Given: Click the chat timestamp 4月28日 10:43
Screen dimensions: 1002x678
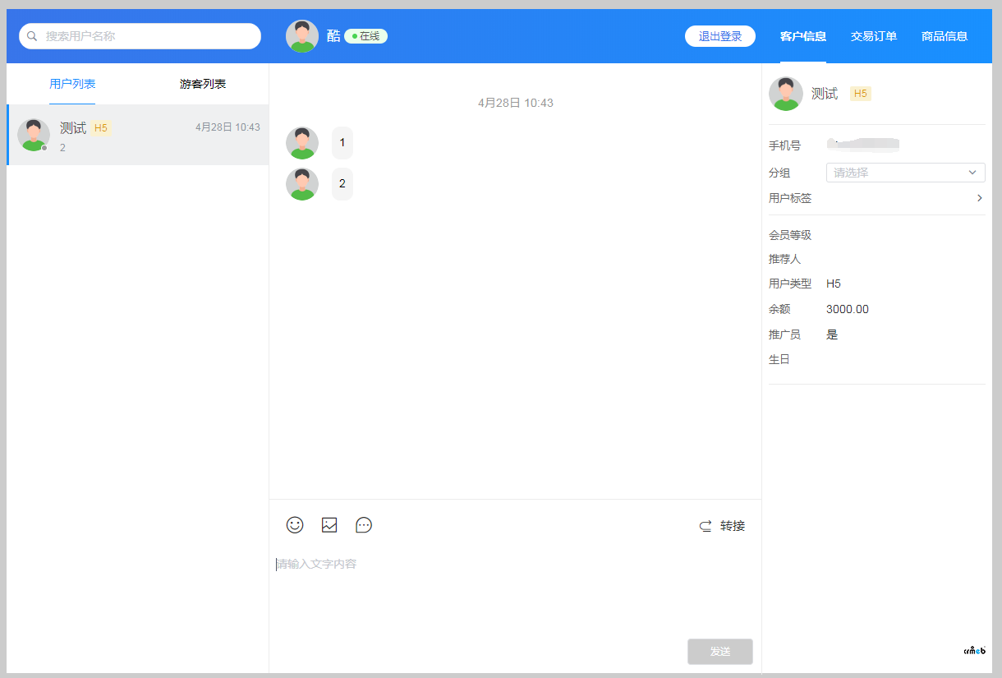Looking at the screenshot, I should (516, 103).
